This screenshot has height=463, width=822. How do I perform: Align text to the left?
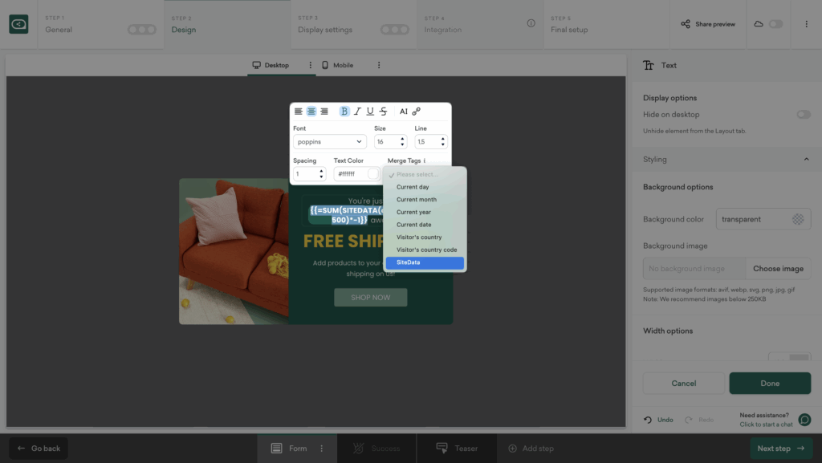click(x=299, y=112)
